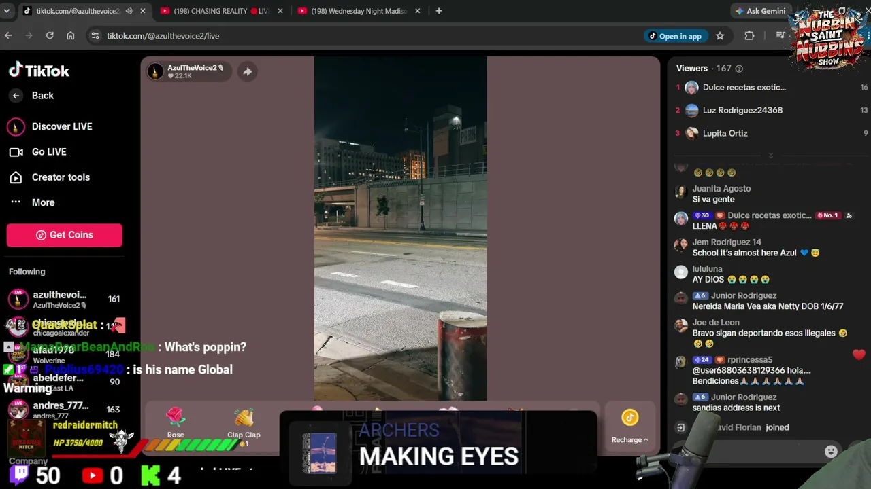
Task: Expand the top viewers list chevron
Action: coord(770,156)
